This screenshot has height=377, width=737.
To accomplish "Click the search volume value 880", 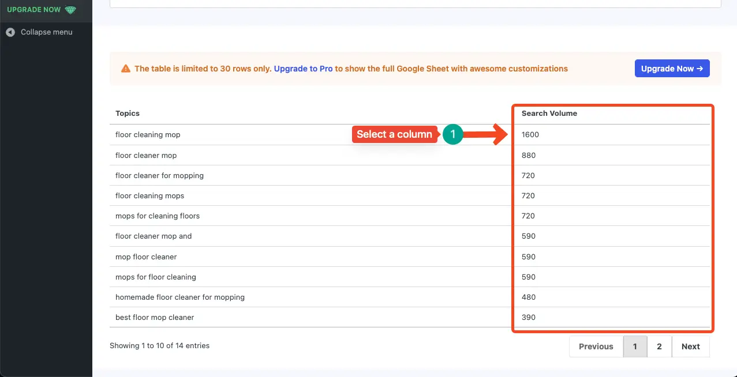I will (529, 155).
